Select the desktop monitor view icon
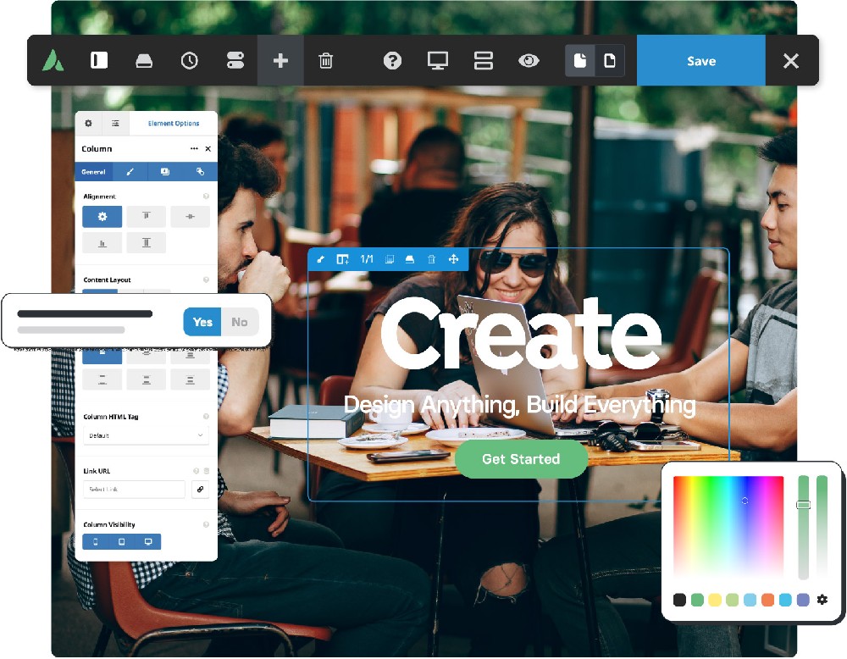 pyautogui.click(x=438, y=61)
